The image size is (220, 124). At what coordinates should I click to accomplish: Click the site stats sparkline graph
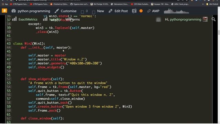[x=176, y=11]
